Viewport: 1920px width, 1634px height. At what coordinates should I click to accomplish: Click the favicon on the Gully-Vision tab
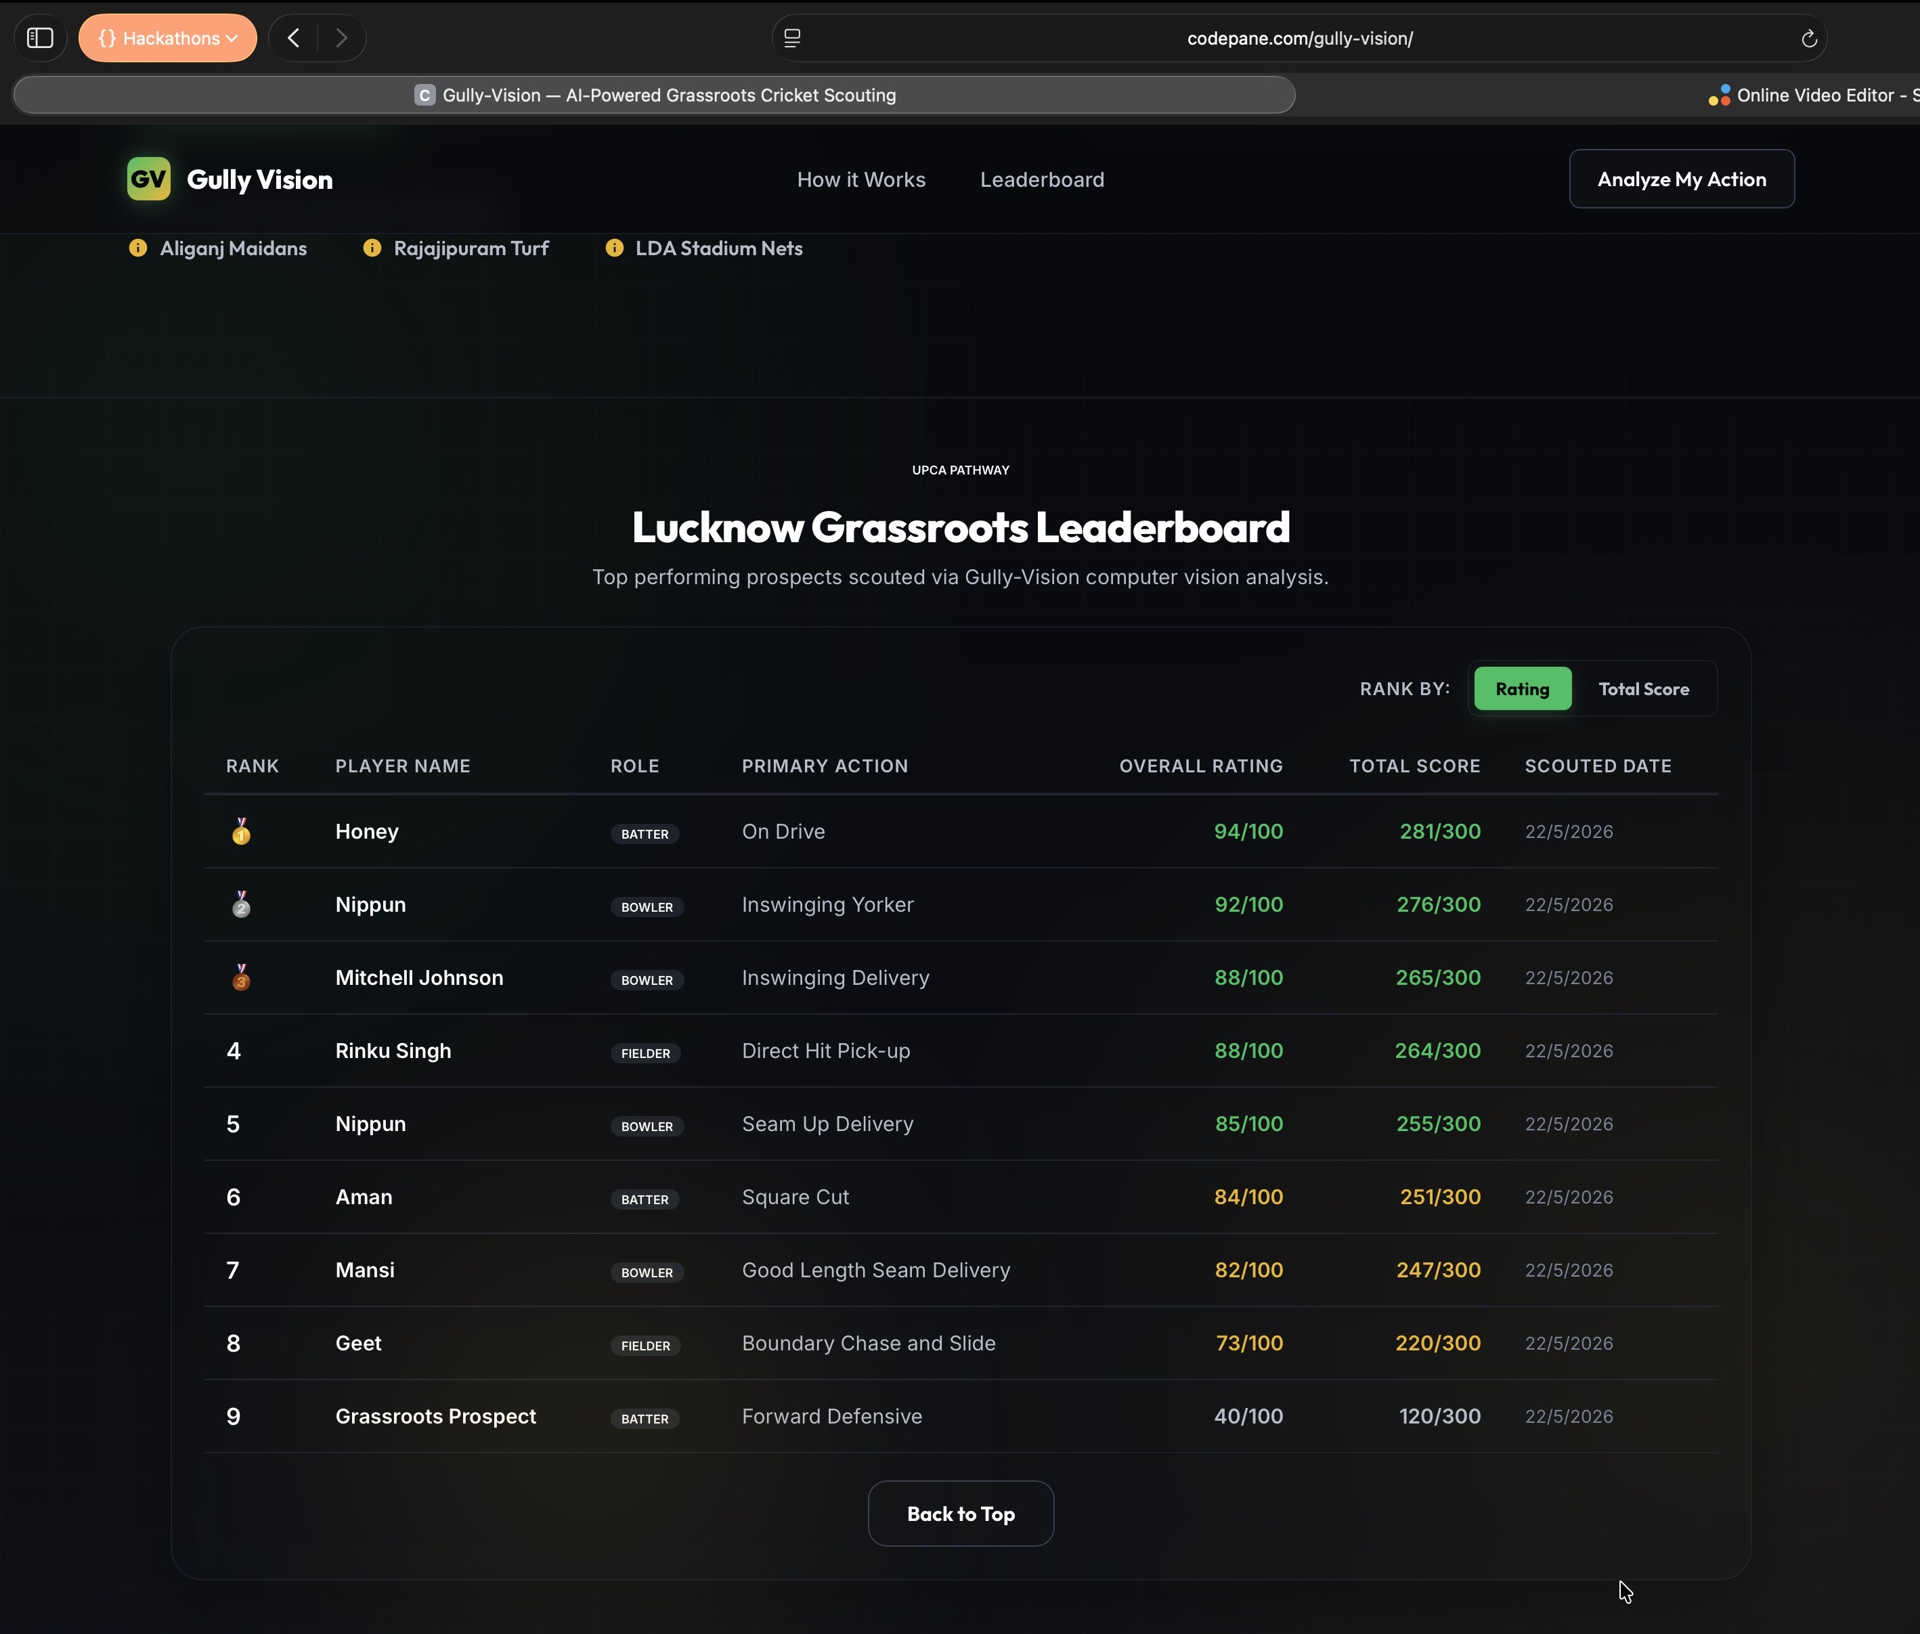coord(424,95)
